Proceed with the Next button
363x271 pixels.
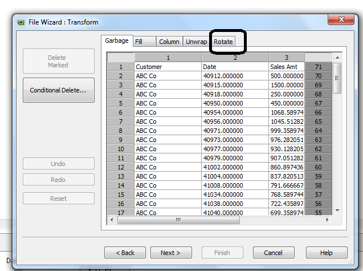click(171, 253)
